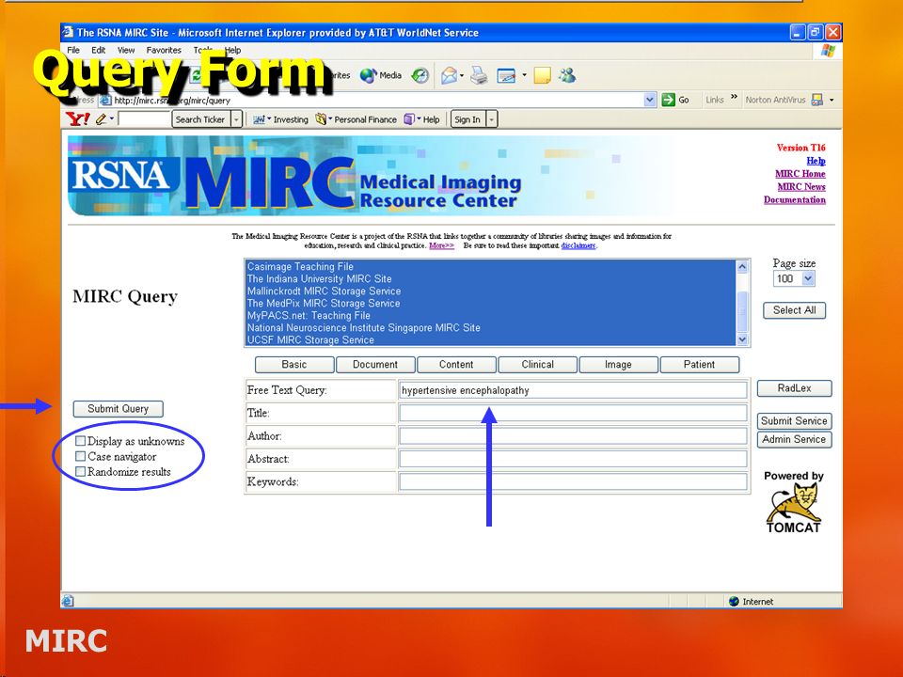Click the Investing chart icon
This screenshot has height=677, width=903.
coord(260,119)
